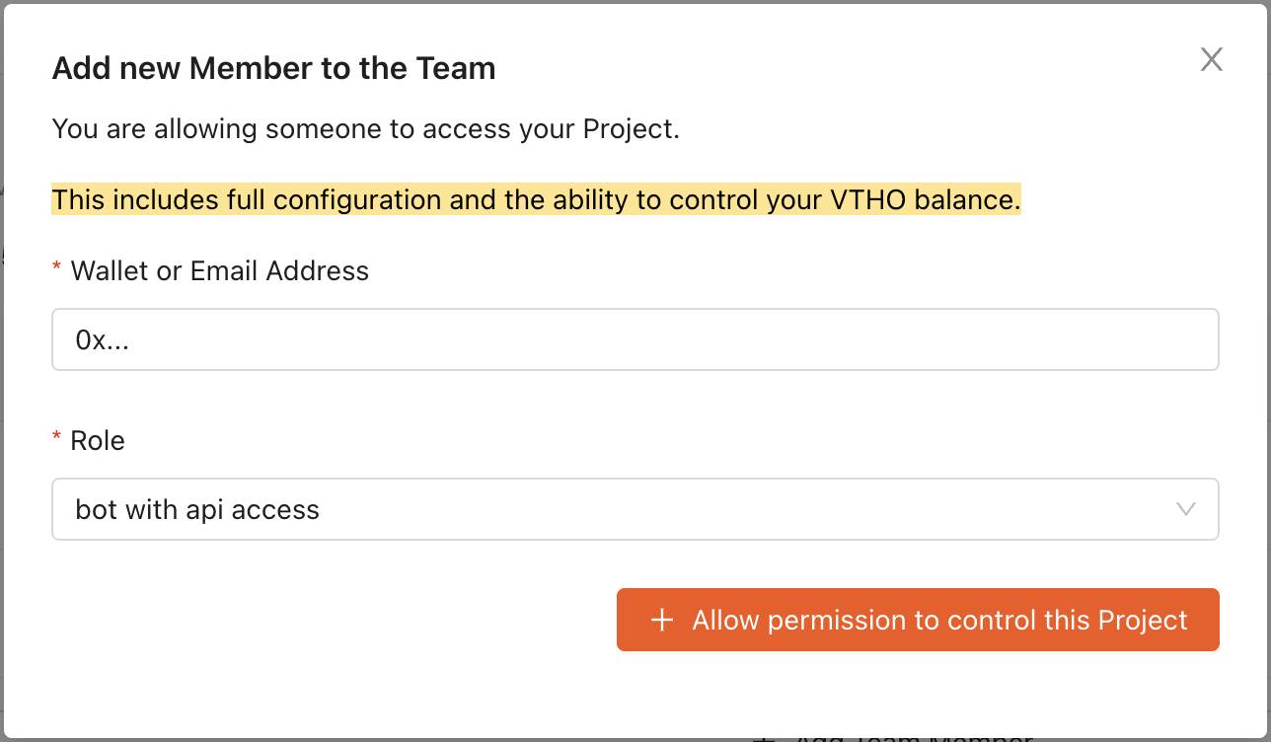Click the Wallet or Email Address field
The image size is (1271, 742).
[635, 339]
